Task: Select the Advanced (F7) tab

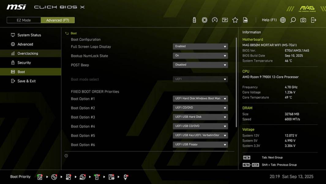Action: tap(58, 20)
